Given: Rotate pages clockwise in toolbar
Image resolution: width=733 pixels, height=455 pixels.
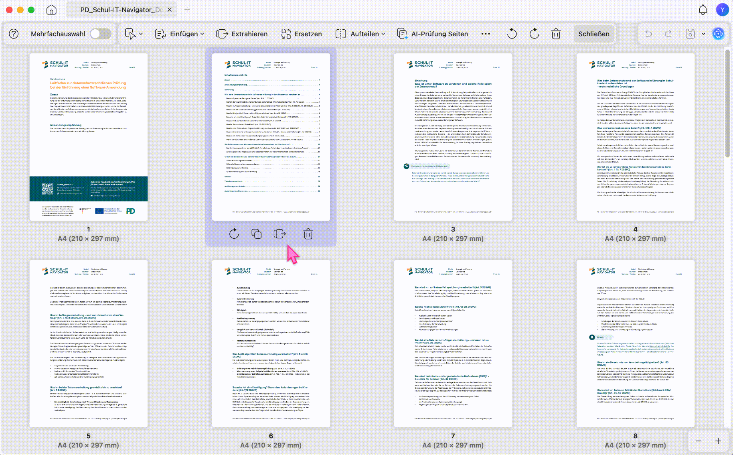Looking at the screenshot, I should (x=534, y=34).
